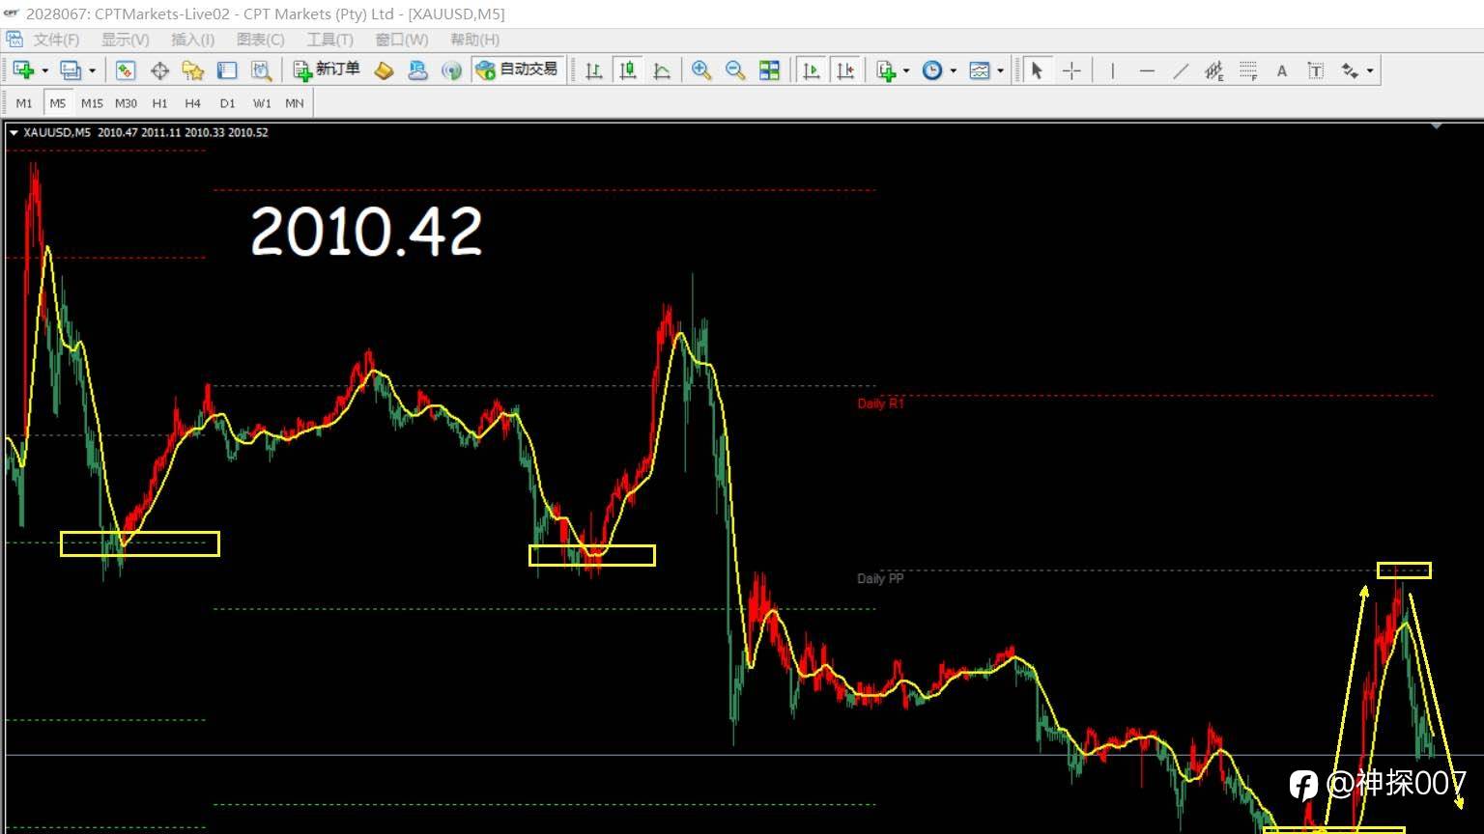The width and height of the screenshot is (1484, 834).
Task: Select the Fibonacci retracement tool
Action: [x=1248, y=70]
